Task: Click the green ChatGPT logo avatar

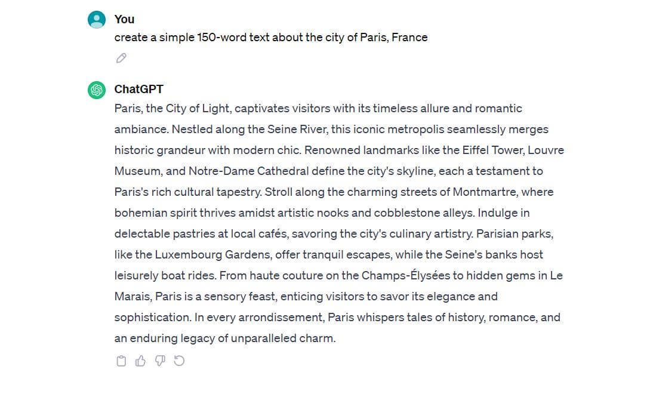Action: pos(97,90)
